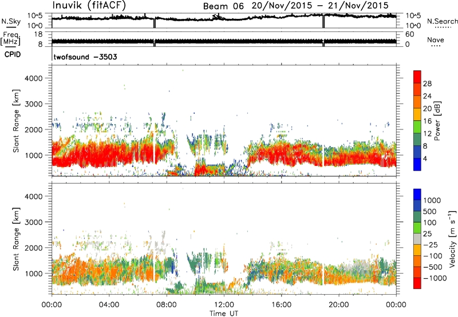Click the '-100' value on Velocity colorbar
Screen dimensions: 458x317
[x=433, y=256]
